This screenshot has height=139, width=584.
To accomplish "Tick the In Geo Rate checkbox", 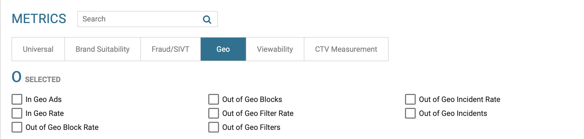I will tap(17, 113).
